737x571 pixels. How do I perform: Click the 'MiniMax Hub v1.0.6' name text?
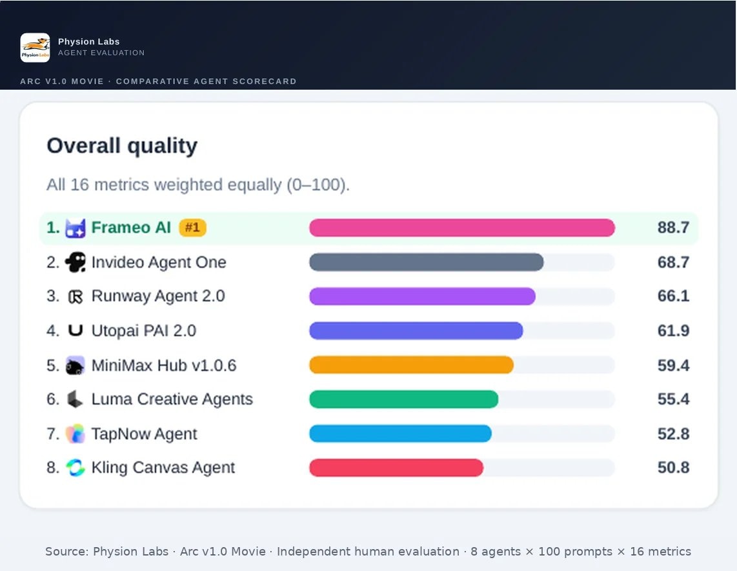point(164,365)
